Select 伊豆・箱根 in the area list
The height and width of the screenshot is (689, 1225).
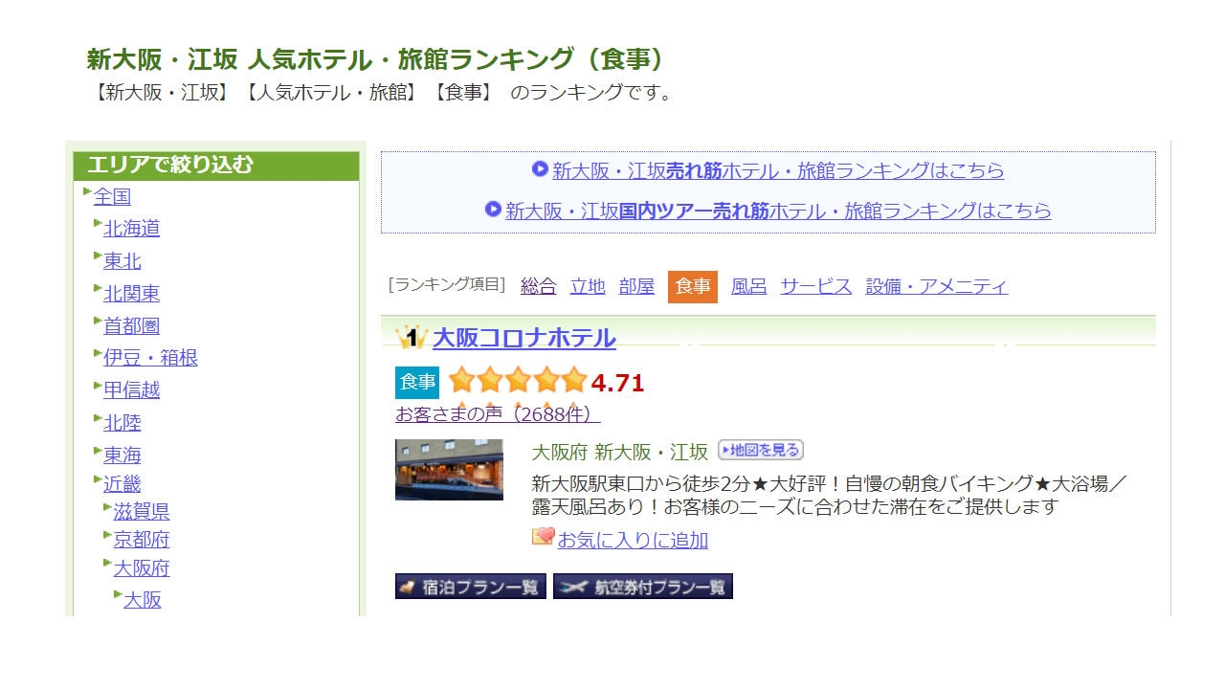[150, 358]
